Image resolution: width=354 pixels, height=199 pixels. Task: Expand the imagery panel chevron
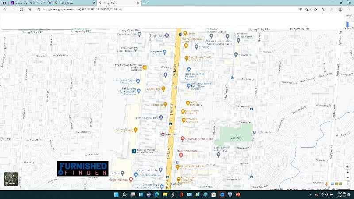[x=347, y=184]
